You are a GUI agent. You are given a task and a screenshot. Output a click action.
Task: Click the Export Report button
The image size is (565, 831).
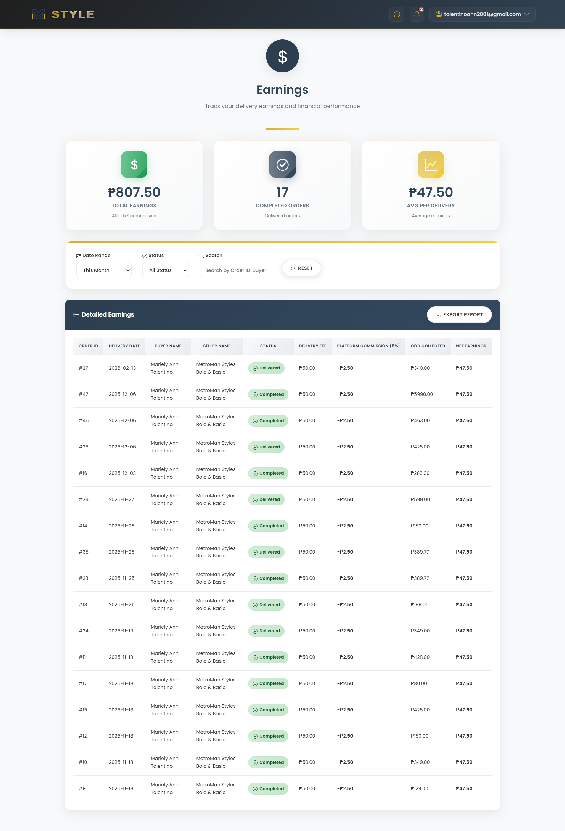click(x=459, y=315)
